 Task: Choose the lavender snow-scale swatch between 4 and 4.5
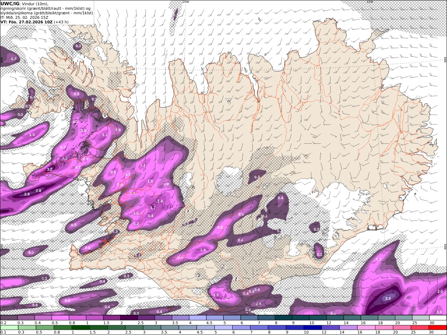click(198, 318)
